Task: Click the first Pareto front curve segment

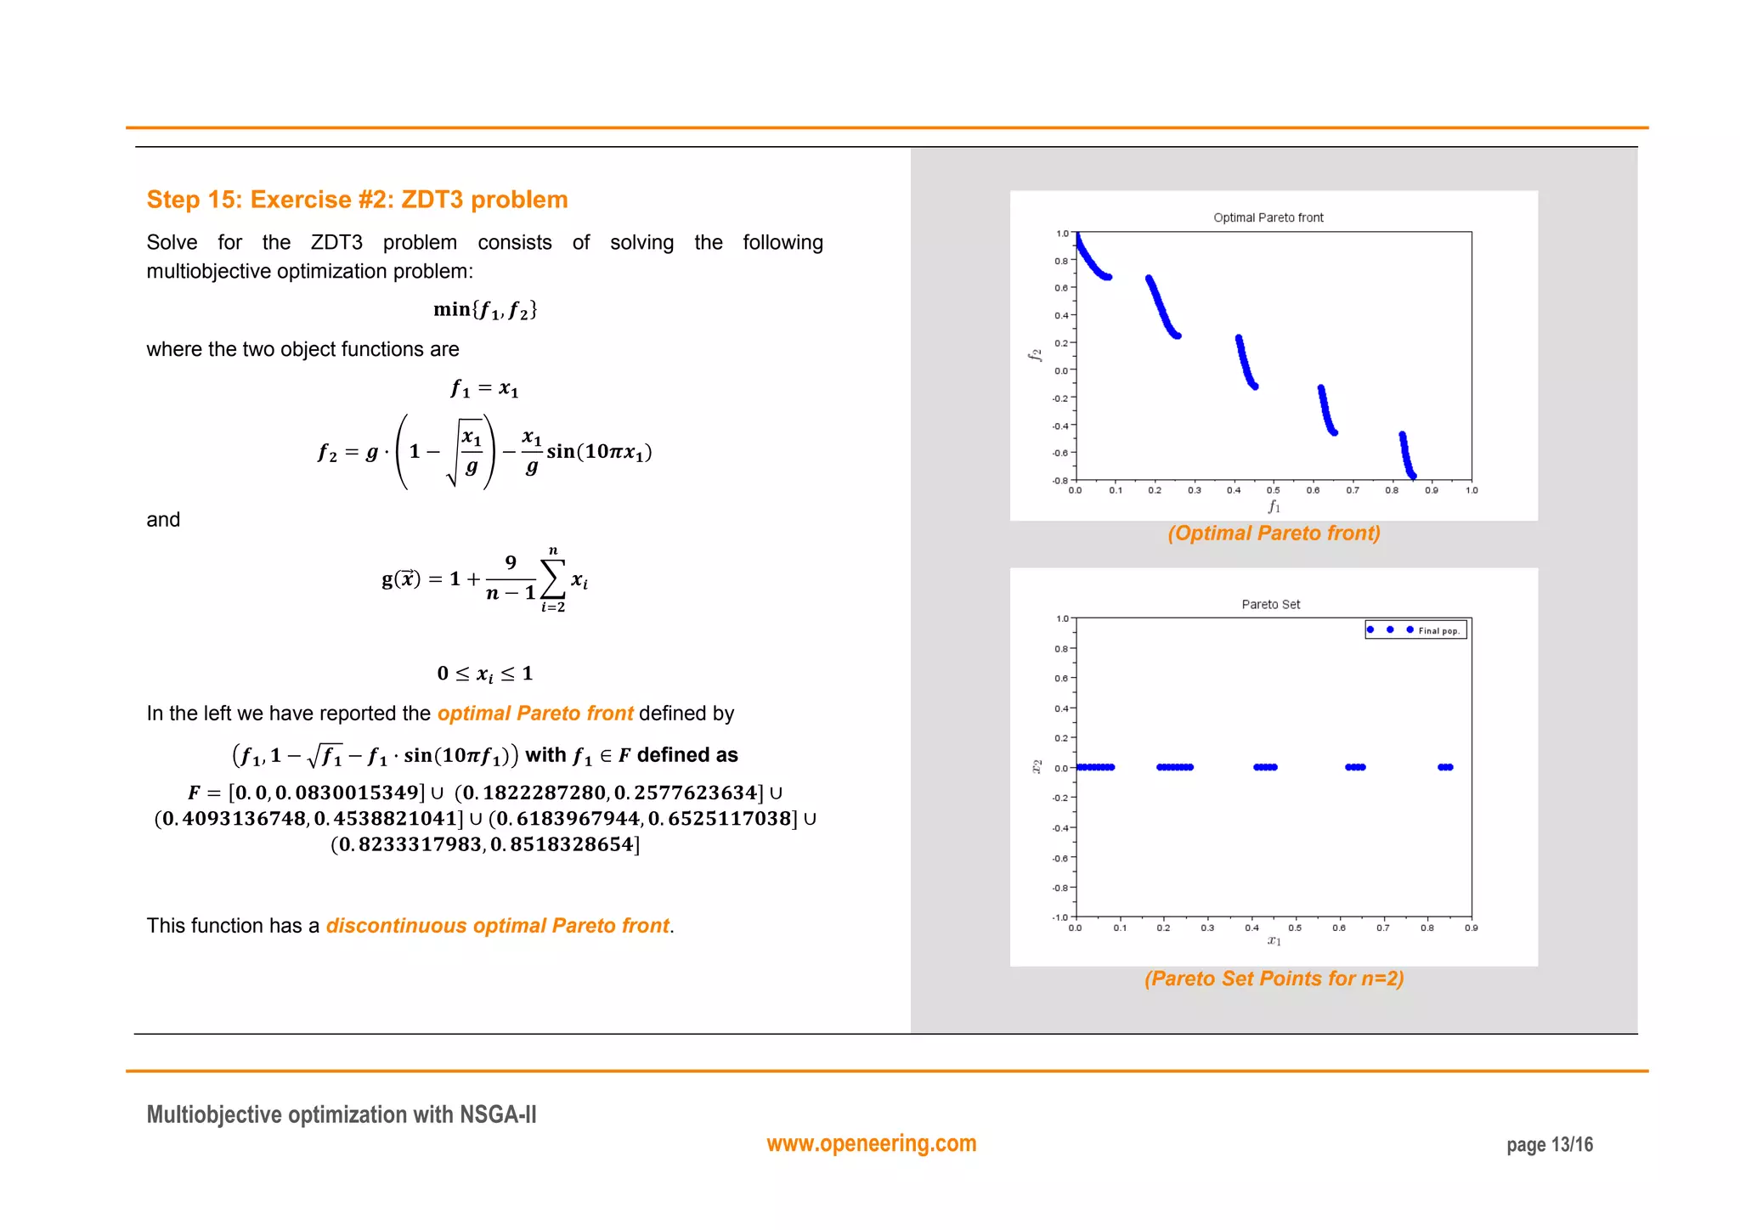Action: click(1089, 259)
